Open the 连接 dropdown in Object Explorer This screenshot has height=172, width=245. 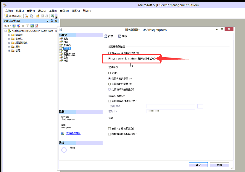pyautogui.click(x=7, y=26)
